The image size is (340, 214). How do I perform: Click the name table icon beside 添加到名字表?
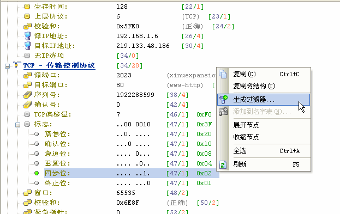click(223, 112)
